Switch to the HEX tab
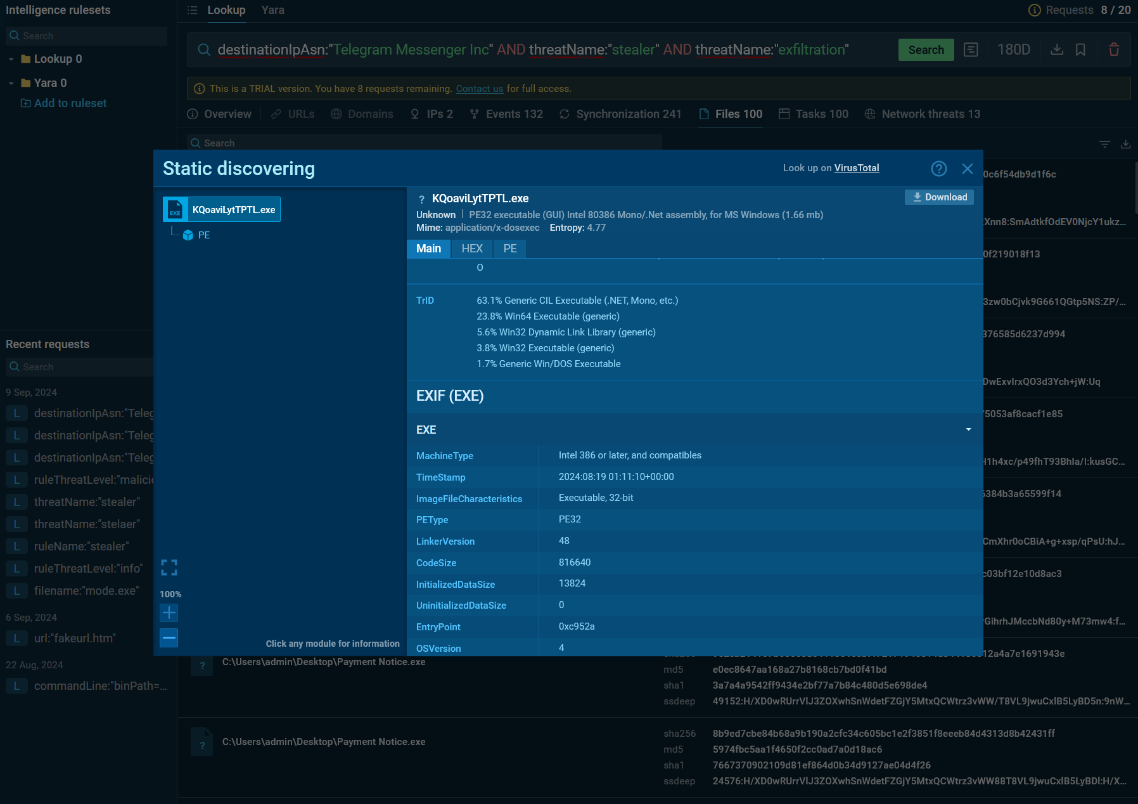Screen dimensions: 1138x804 click(472, 249)
